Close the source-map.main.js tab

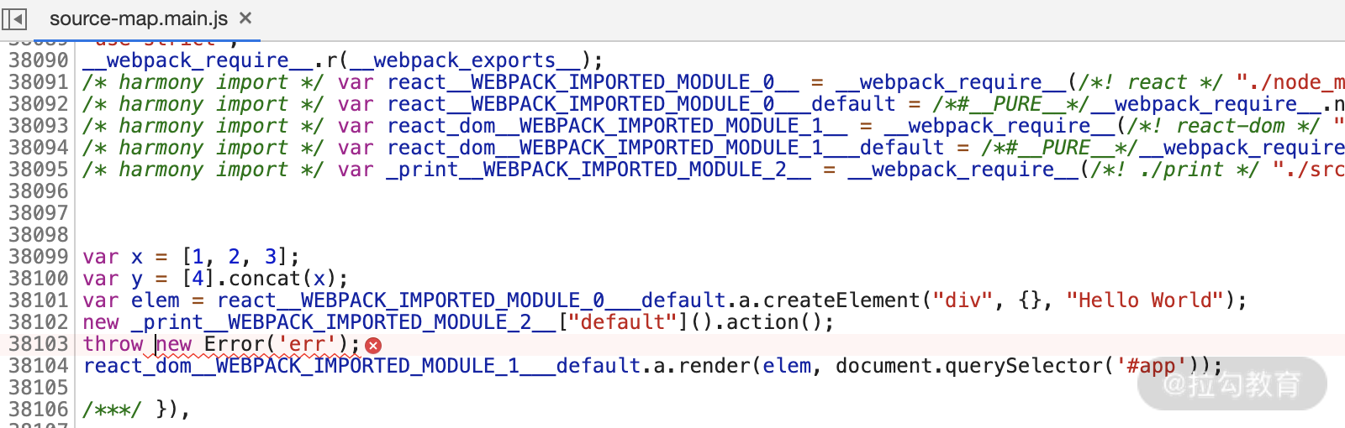tap(245, 18)
